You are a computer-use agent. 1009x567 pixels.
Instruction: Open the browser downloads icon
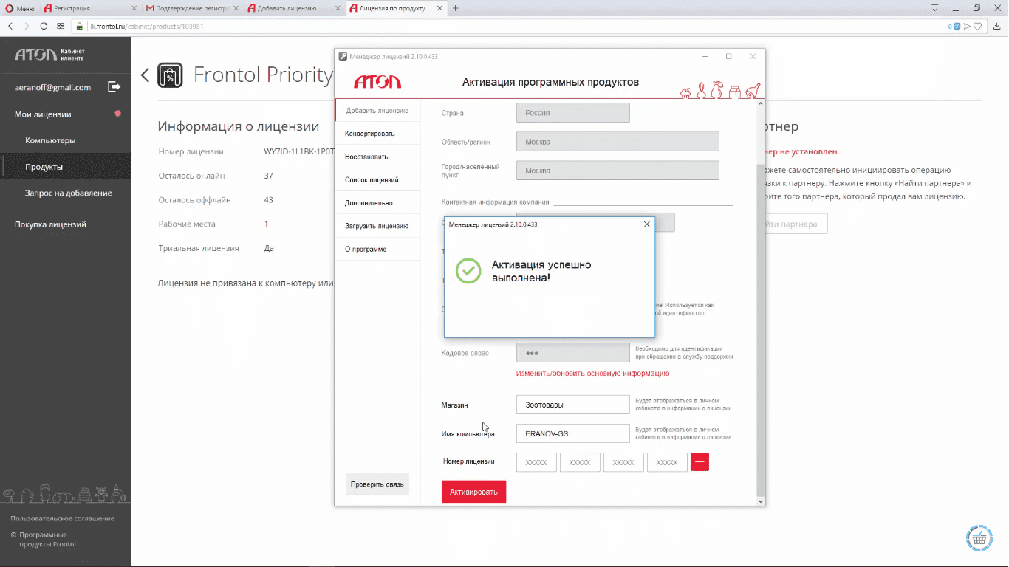tap(998, 26)
